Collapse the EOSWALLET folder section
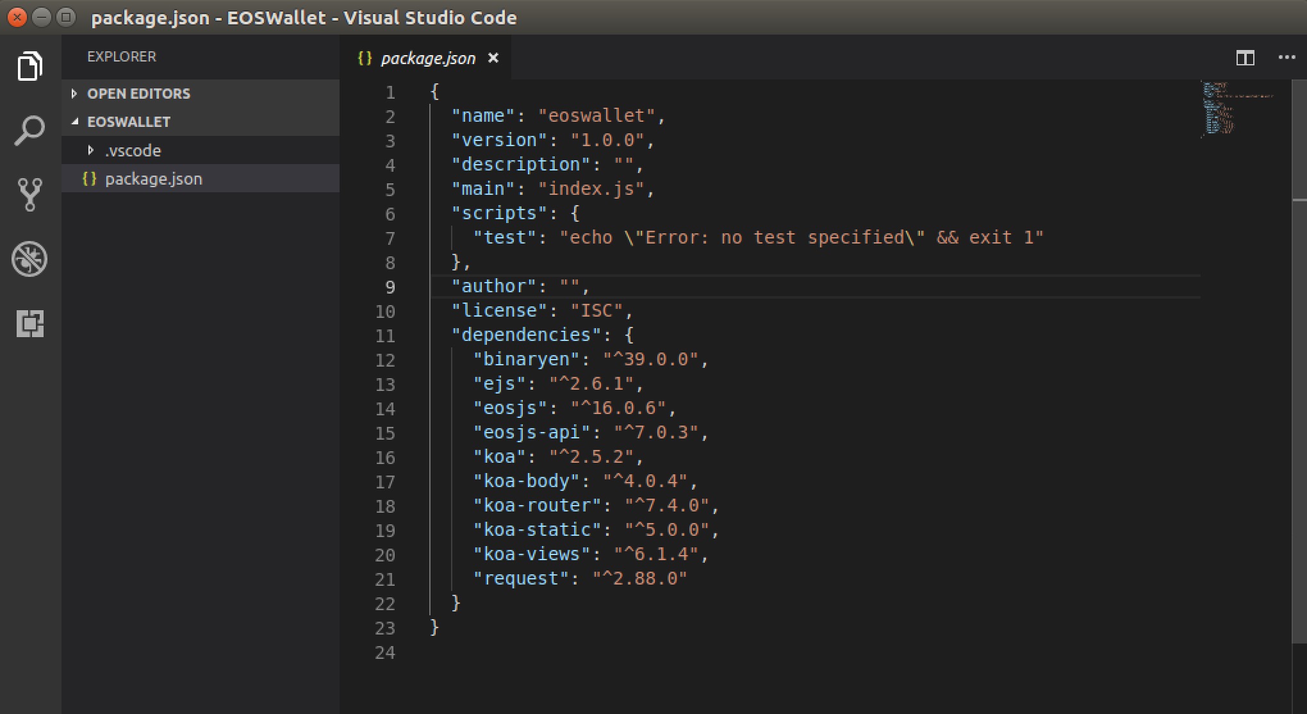The image size is (1307, 714). tap(201, 122)
